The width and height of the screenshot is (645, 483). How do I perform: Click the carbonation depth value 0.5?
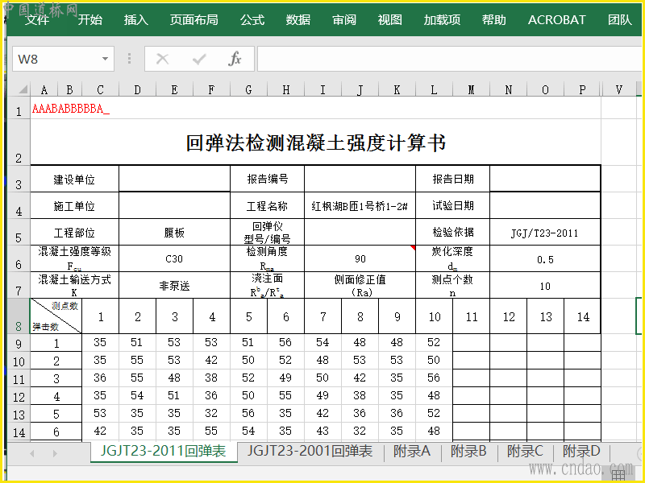coord(545,259)
